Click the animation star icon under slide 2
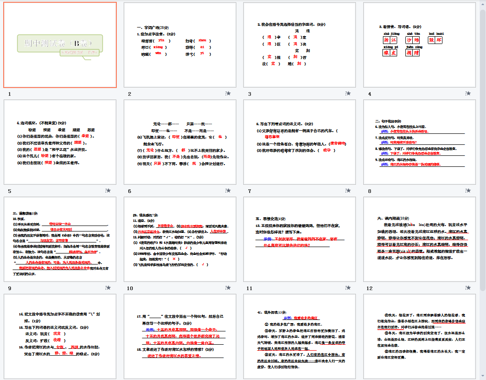Image resolution: width=486 pixels, height=380 pixels. (x=228, y=94)
